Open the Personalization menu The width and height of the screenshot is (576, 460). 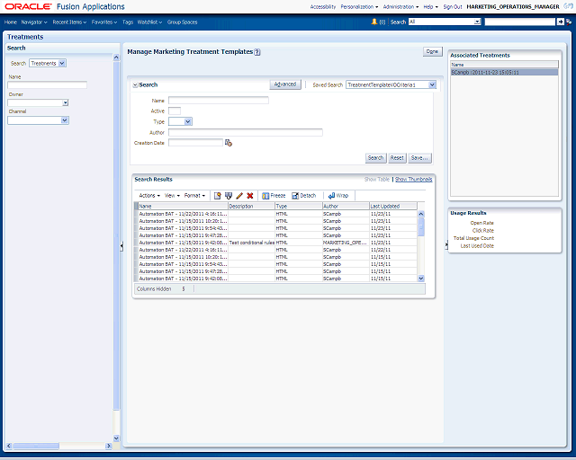pyautogui.click(x=359, y=6)
